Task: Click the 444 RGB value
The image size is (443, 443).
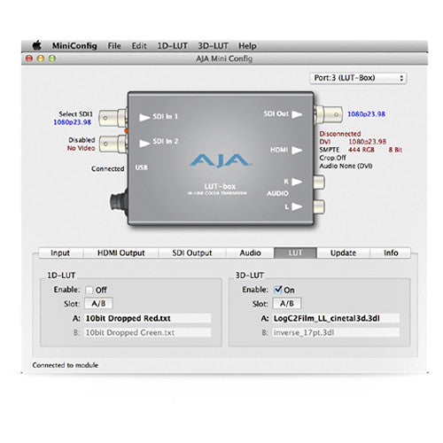Action: [361, 150]
